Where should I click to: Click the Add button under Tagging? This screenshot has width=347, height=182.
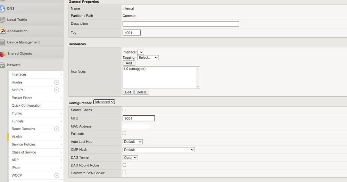click(x=129, y=63)
